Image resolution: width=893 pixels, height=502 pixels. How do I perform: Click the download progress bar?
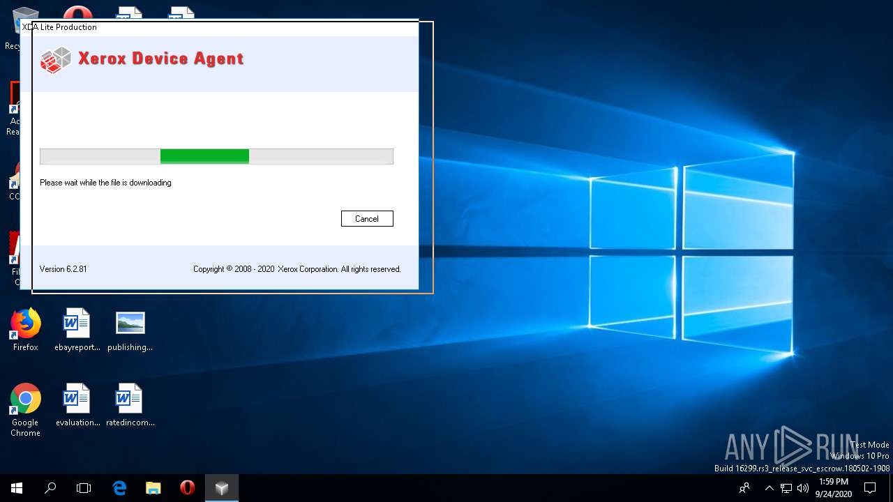(216, 156)
